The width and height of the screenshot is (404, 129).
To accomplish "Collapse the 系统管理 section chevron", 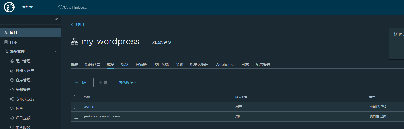I will (x=56, y=52).
